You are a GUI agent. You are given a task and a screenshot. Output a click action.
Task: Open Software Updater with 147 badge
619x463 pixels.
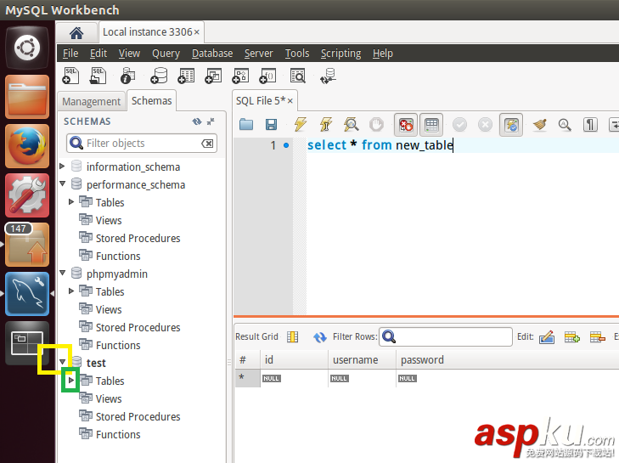(x=27, y=245)
